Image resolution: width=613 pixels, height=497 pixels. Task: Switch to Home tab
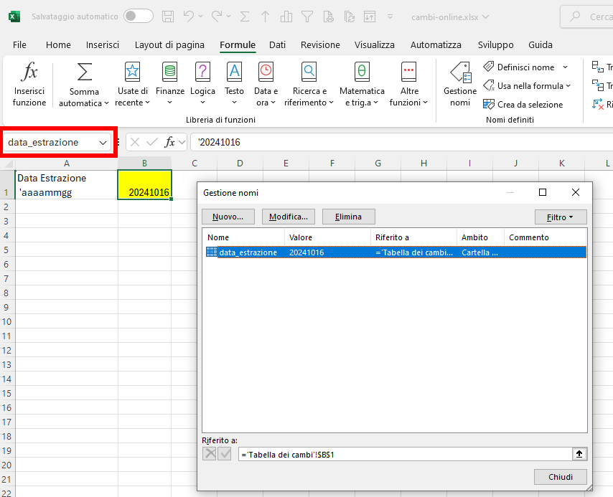(x=58, y=45)
